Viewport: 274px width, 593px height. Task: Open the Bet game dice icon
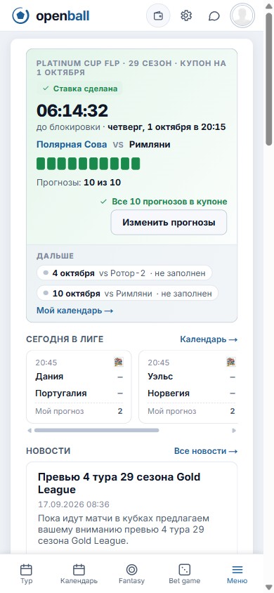tap(185, 570)
